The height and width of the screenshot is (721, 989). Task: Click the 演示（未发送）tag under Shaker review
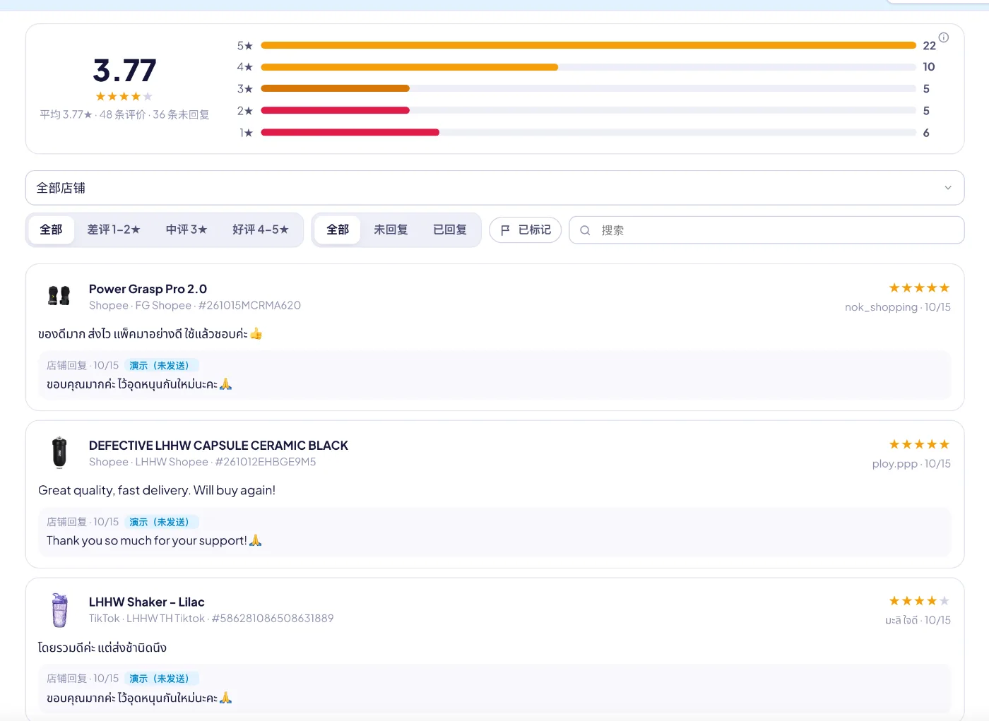162,679
